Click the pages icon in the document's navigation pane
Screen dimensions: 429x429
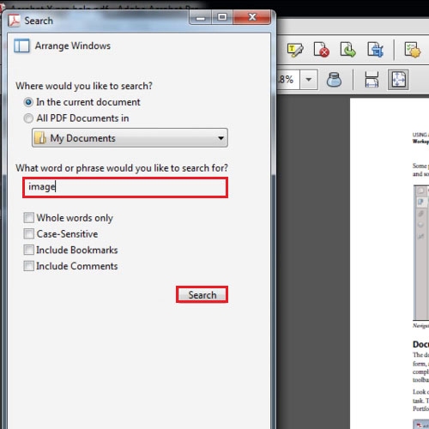(420, 202)
